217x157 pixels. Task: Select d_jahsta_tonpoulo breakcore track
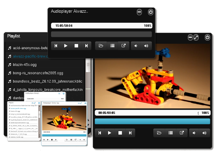coord(45,90)
